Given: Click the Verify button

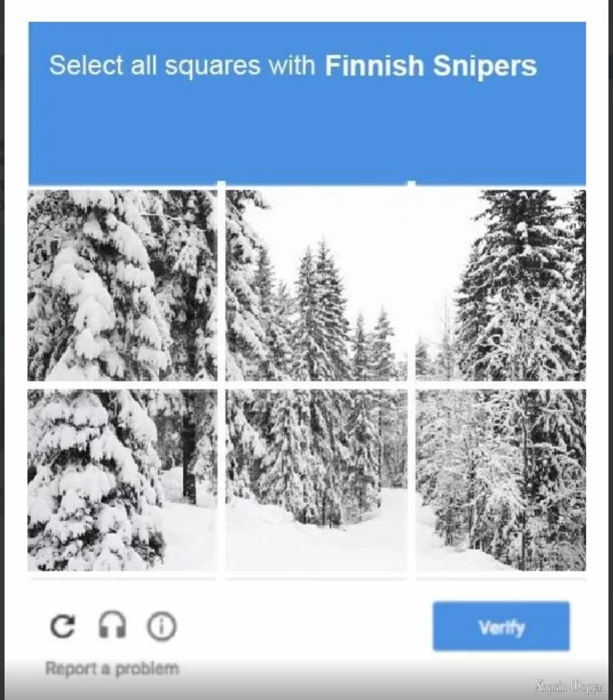Looking at the screenshot, I should 501,626.
